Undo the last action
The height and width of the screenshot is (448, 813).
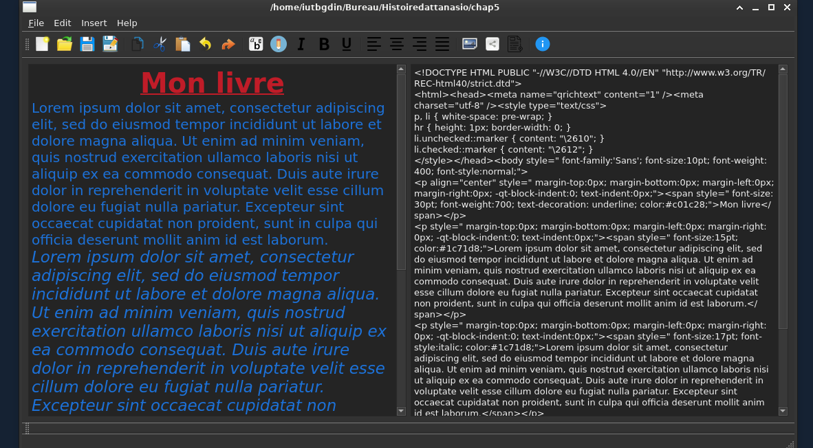[x=206, y=44]
